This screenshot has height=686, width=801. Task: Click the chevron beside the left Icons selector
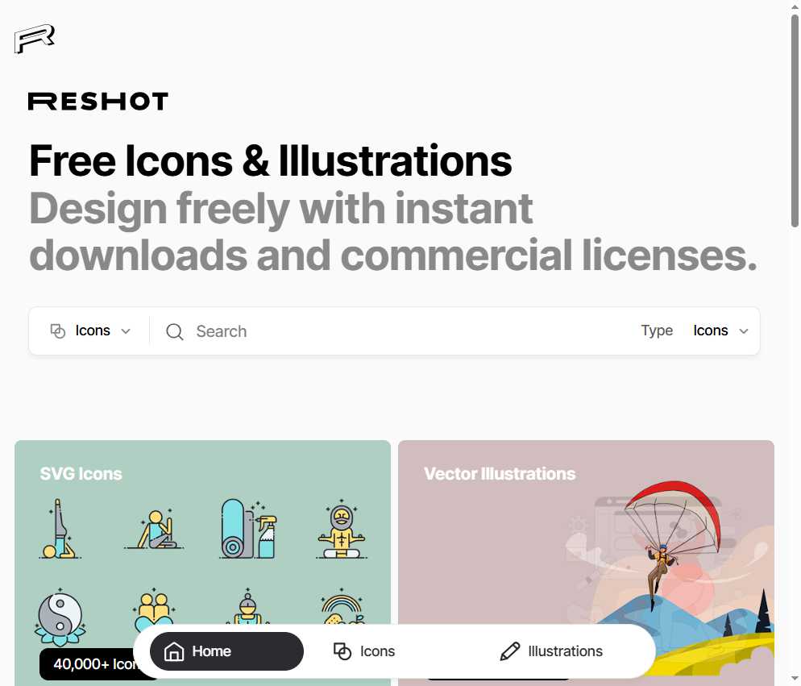(126, 331)
